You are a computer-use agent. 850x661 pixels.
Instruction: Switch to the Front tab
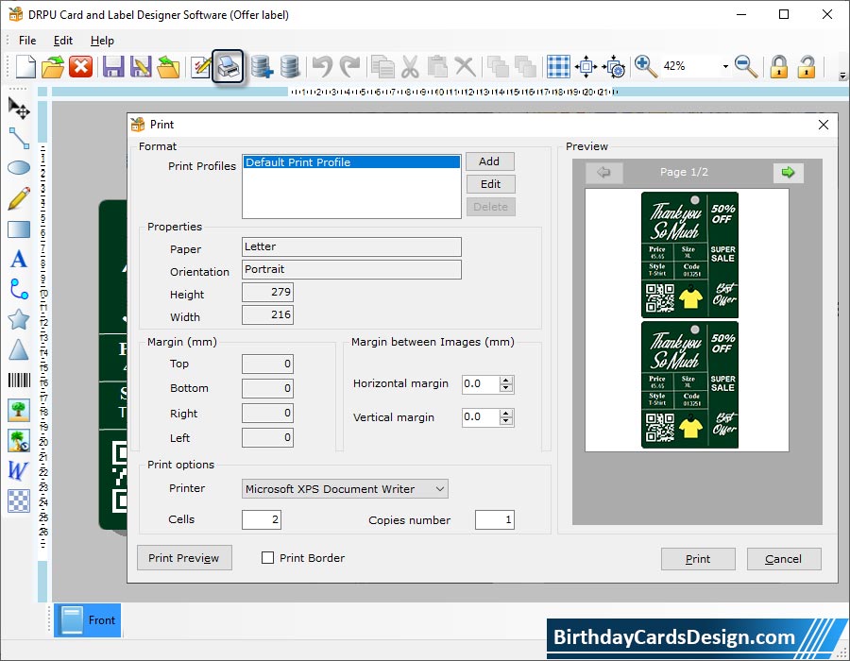(87, 619)
